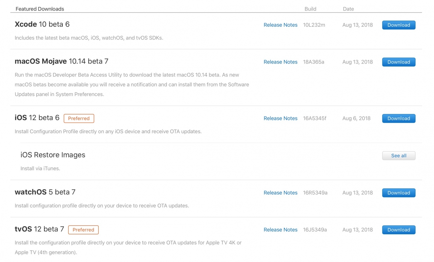This screenshot has height=262, width=434.
Task: Click the Build column header
Action: 310,9
